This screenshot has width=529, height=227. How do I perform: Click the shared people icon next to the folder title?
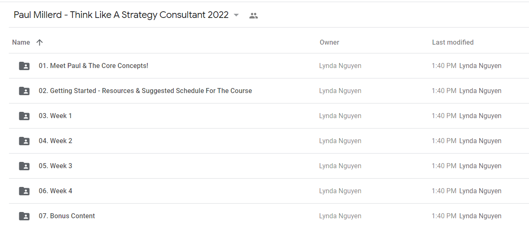(253, 16)
